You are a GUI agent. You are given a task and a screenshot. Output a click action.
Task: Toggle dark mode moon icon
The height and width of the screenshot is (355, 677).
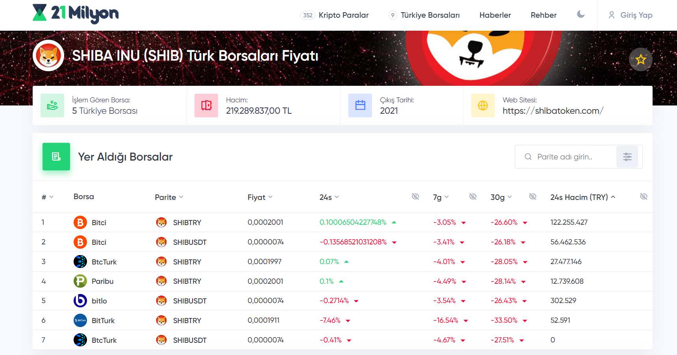581,15
